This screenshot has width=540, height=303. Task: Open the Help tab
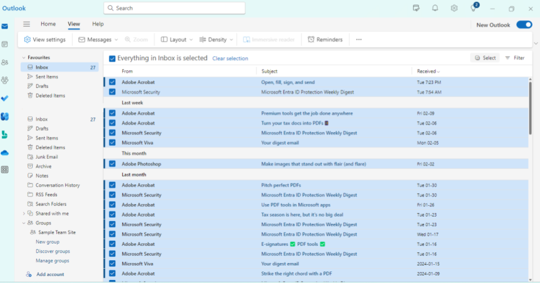tap(98, 24)
